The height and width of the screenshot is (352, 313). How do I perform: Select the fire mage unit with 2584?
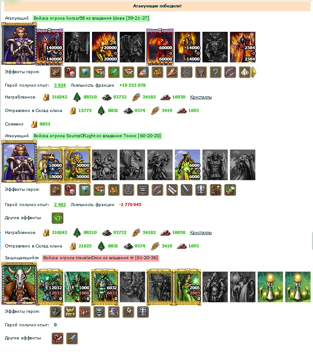243,47
